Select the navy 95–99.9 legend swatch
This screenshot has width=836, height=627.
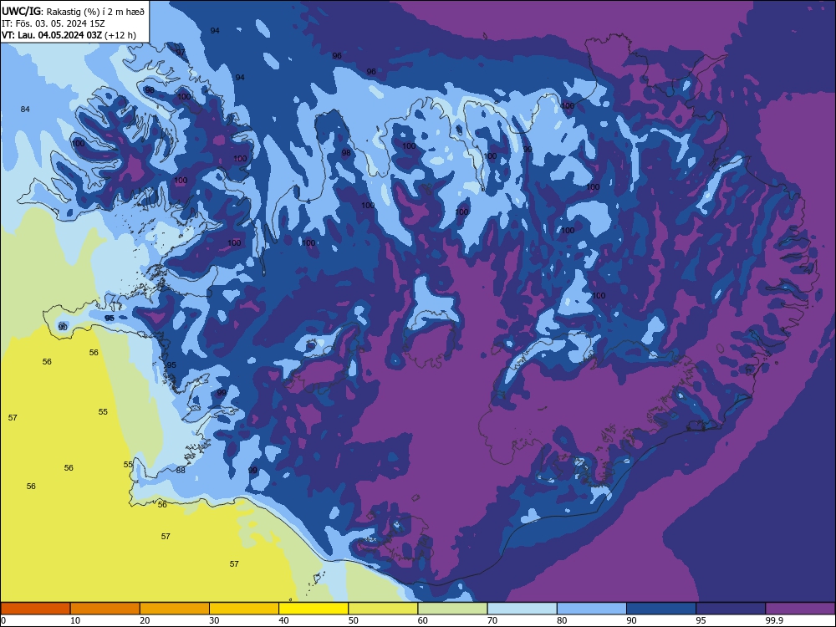pyautogui.click(x=731, y=609)
